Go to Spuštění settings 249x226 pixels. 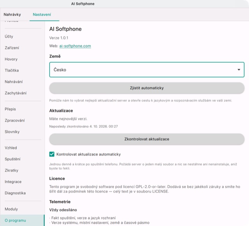coord(12,159)
